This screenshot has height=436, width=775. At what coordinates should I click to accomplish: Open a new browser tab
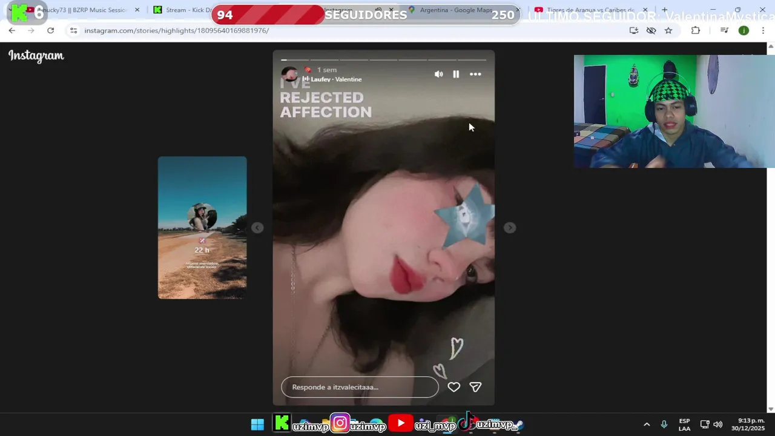[664, 10]
